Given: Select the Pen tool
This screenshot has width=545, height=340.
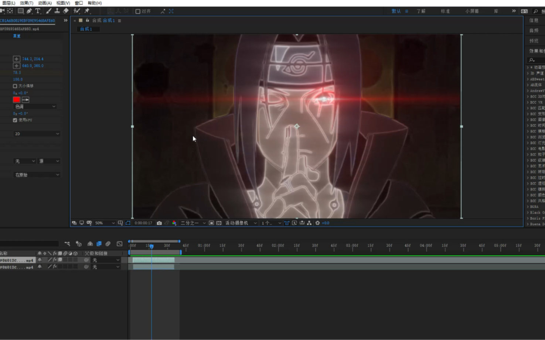Looking at the screenshot, I should click(x=29, y=11).
